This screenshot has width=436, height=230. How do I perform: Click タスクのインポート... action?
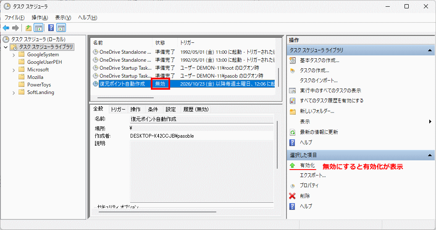click(x=319, y=81)
